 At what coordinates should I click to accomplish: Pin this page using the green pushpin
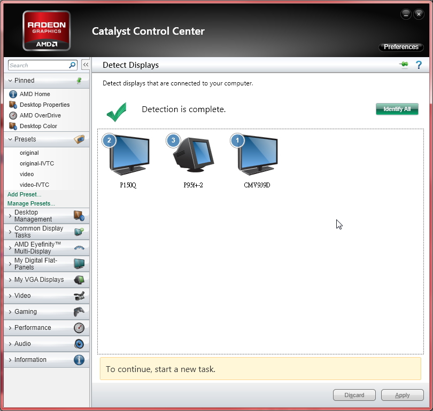[x=404, y=65]
